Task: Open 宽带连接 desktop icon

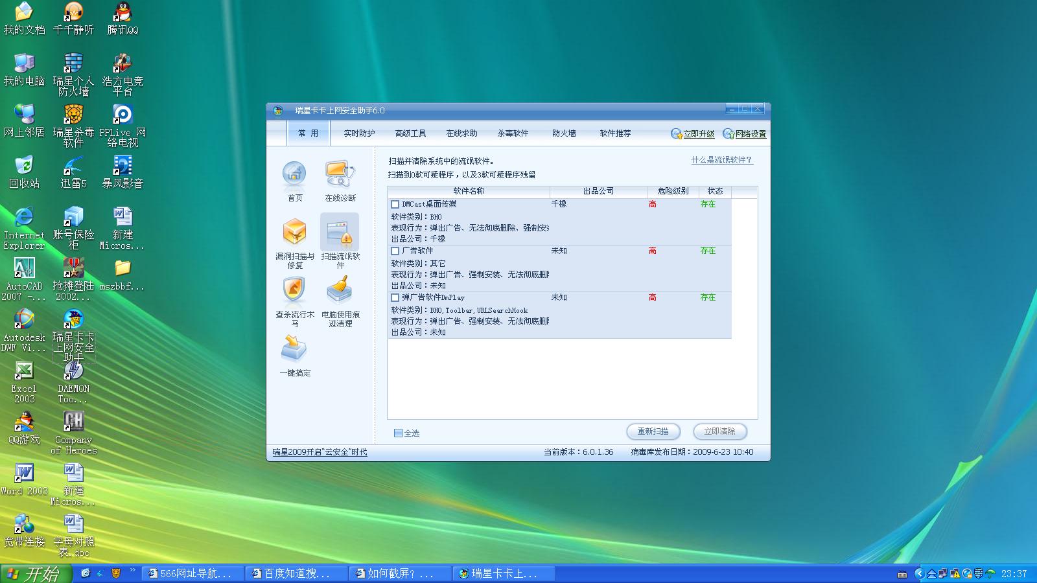Action: (24, 530)
